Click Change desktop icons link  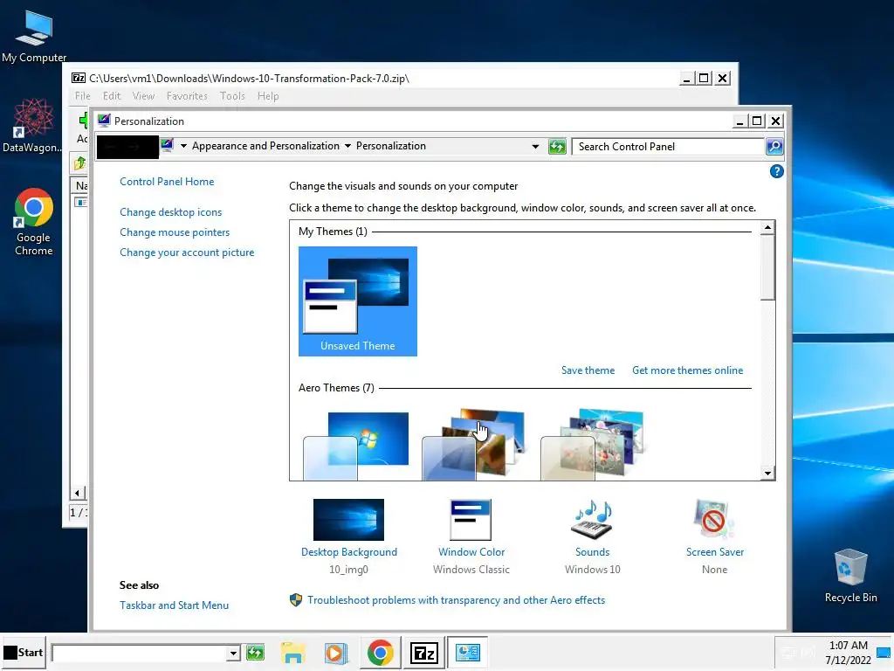tap(170, 212)
